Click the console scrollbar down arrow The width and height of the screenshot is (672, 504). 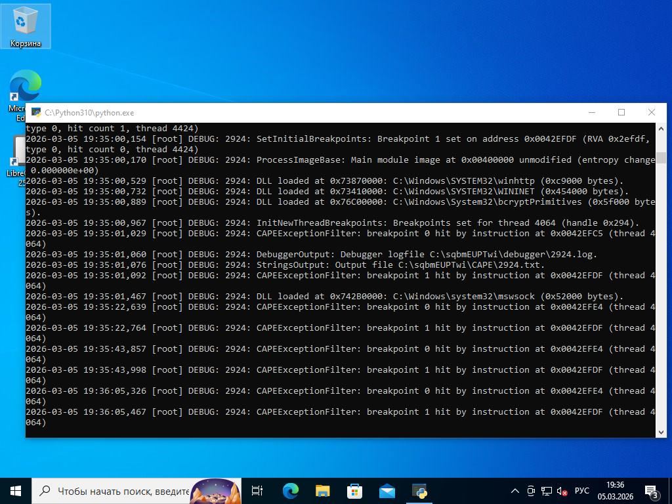click(x=661, y=432)
